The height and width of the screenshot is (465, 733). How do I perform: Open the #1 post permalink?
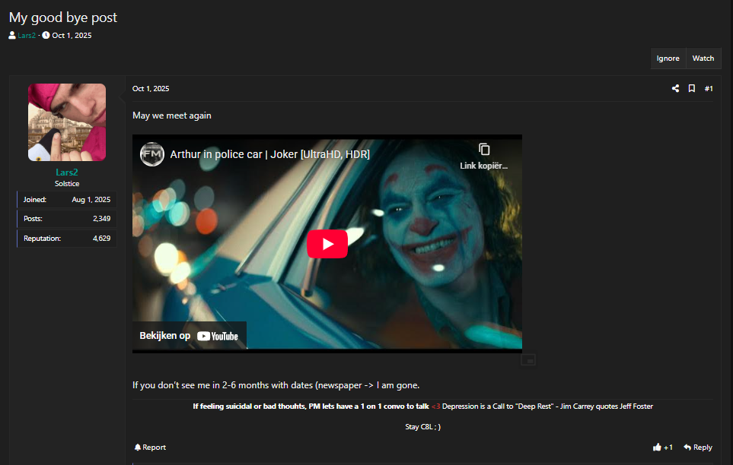tap(709, 89)
